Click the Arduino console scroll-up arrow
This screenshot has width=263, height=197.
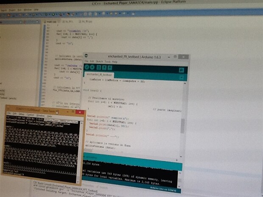[180, 173]
